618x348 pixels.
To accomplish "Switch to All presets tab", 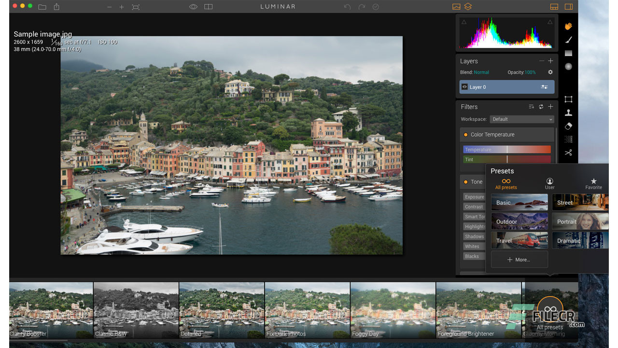I will (x=506, y=184).
